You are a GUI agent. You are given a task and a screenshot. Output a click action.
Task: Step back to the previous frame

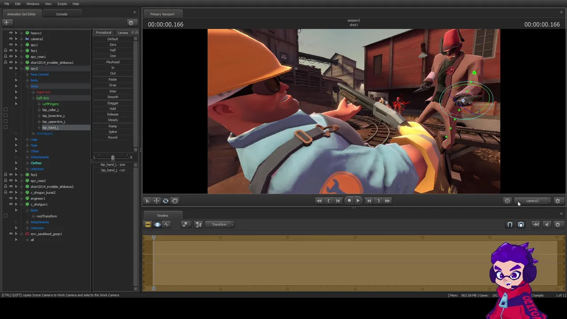[x=338, y=201]
